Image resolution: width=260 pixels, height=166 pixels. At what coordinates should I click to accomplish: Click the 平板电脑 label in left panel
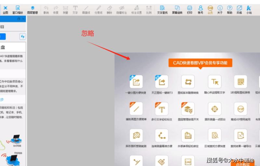[x=18, y=153]
